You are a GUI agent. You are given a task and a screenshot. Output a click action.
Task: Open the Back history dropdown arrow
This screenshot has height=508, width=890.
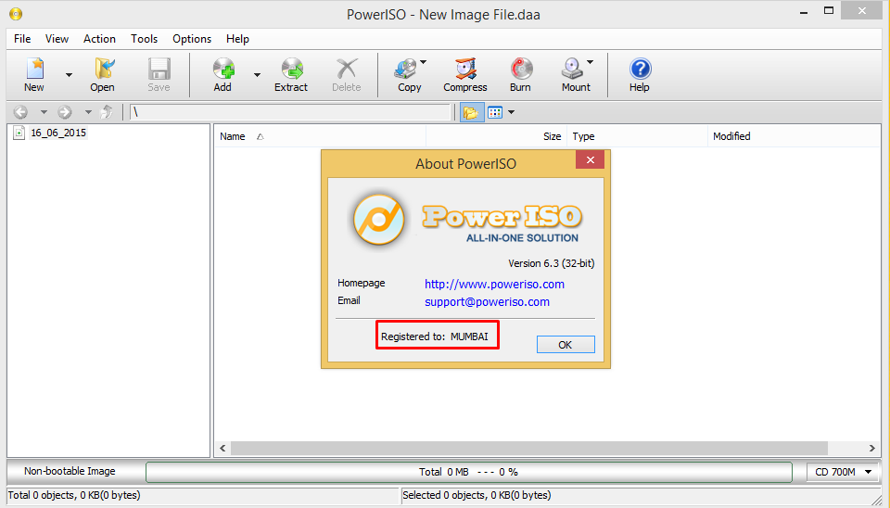coord(44,112)
